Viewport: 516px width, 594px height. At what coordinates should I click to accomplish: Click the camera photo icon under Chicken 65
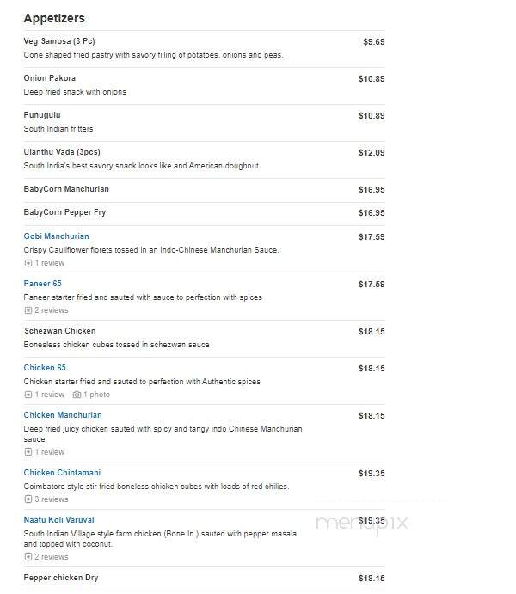[77, 395]
